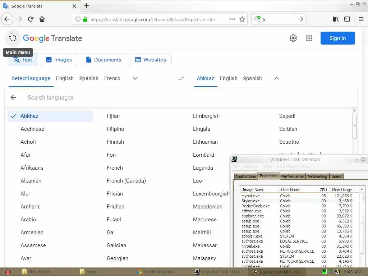Screen dimensions: 368x276
Task: Click the Sign in button
Action: click(337, 38)
